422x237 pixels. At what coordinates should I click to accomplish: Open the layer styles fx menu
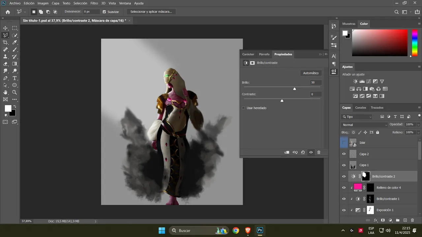click(376, 220)
